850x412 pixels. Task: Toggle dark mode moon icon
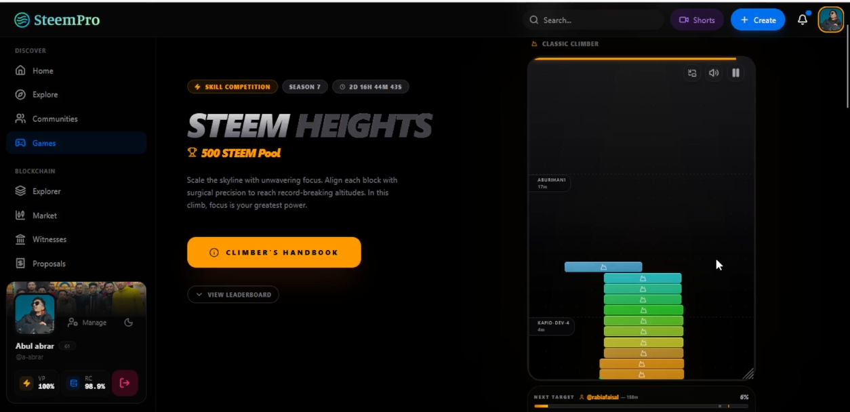pos(129,323)
